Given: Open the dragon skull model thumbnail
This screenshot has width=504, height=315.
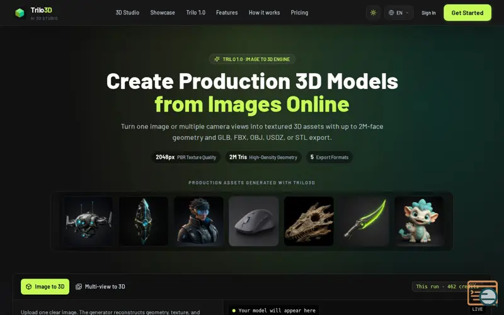Looking at the screenshot, I should pyautogui.click(x=309, y=221).
